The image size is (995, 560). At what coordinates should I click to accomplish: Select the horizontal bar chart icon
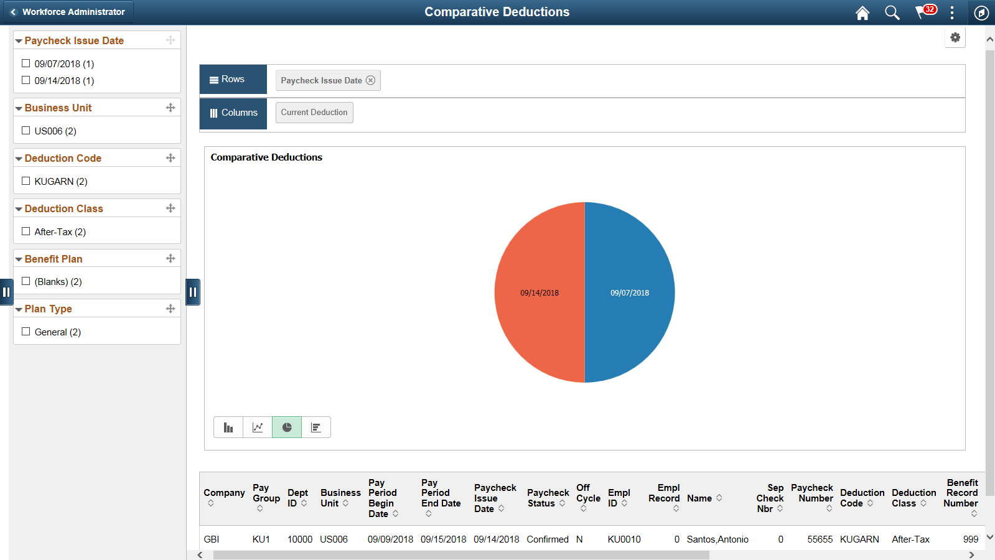point(316,427)
